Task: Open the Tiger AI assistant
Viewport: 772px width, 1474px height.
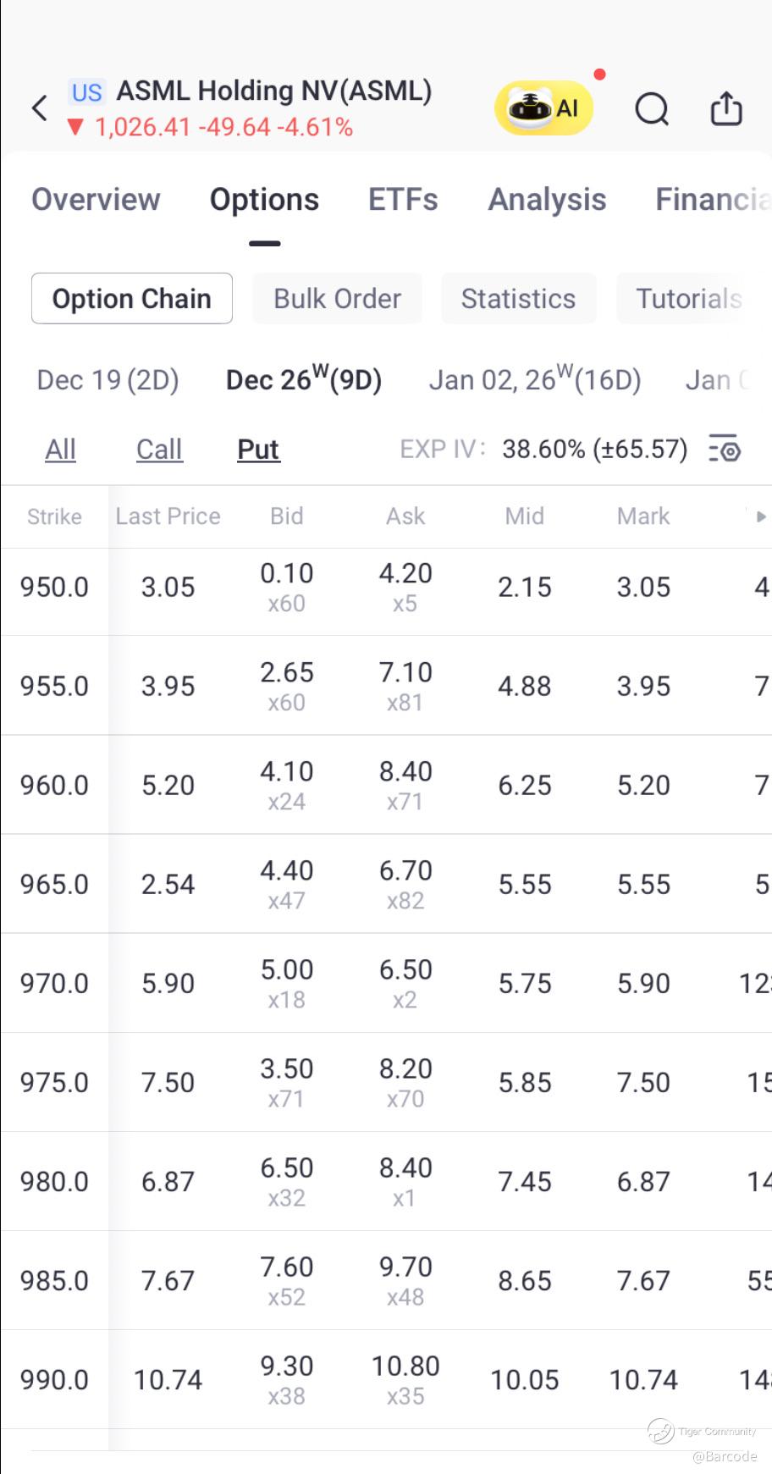Action: pyautogui.click(x=543, y=108)
